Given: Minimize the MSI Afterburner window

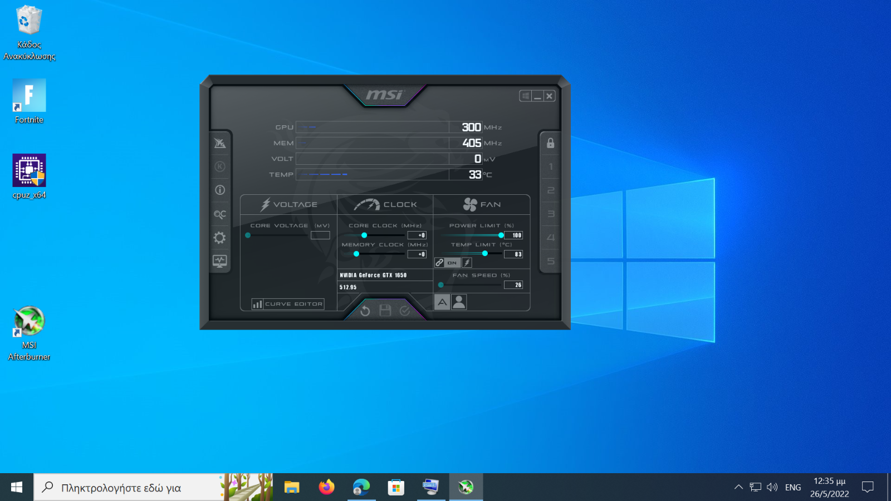Looking at the screenshot, I should pyautogui.click(x=537, y=96).
